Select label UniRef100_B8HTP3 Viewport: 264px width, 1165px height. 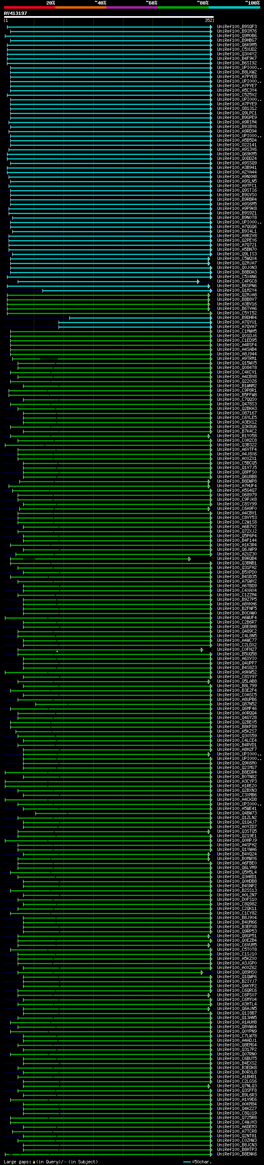click(x=237, y=1149)
